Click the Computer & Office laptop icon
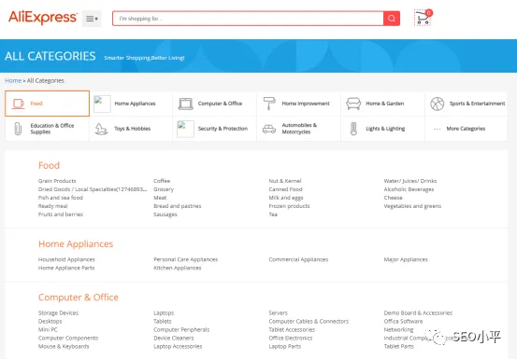 coord(186,104)
